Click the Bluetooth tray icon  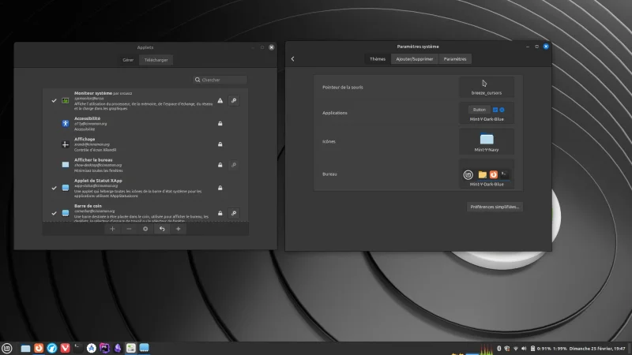pos(498,349)
